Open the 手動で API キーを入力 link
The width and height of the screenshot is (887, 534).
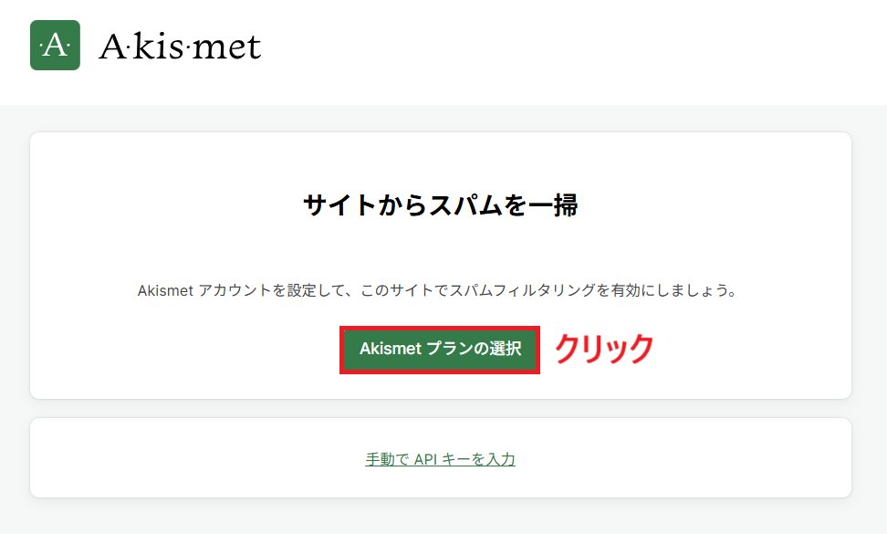[x=440, y=459]
